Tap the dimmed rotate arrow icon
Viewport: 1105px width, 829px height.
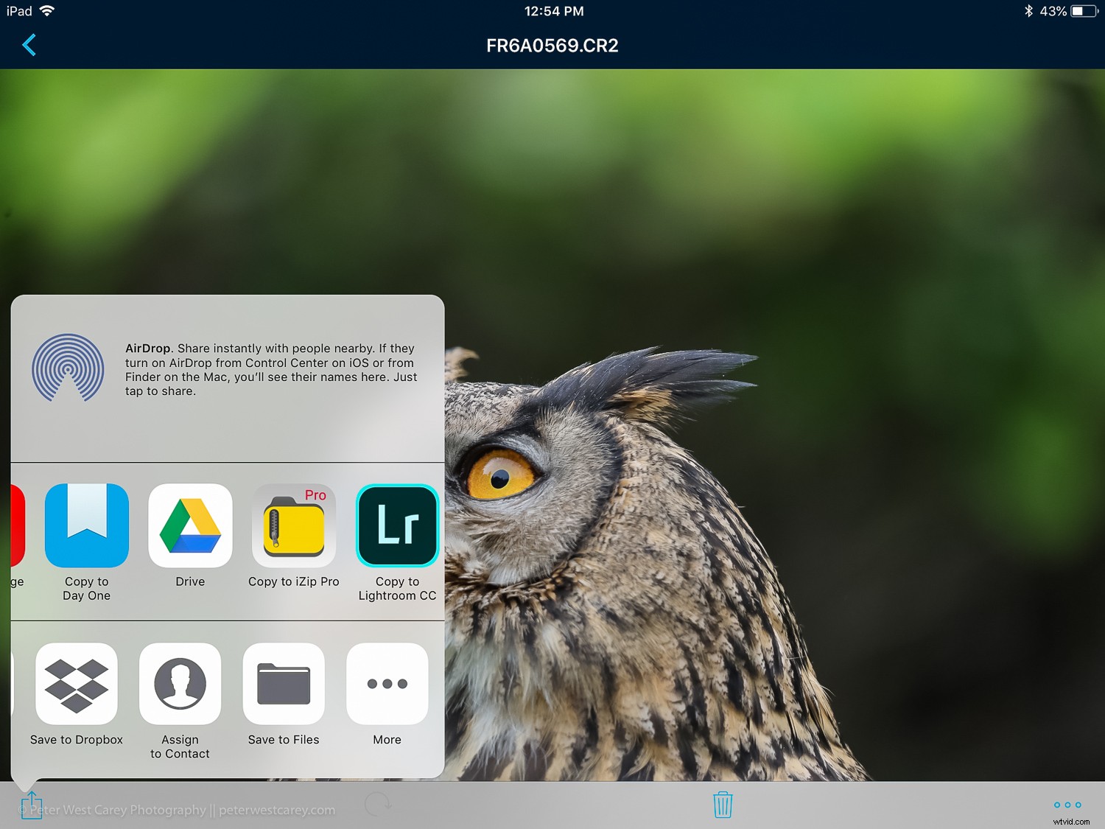tap(378, 804)
